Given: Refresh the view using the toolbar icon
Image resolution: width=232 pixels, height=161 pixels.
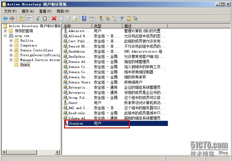Looking at the screenshot, I should (x=68, y=19).
